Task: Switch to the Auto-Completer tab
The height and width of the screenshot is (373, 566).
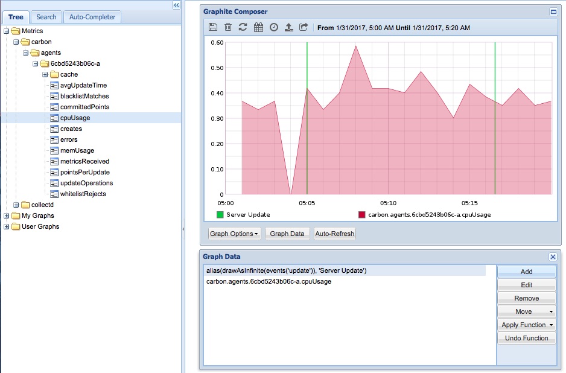Action: click(92, 17)
